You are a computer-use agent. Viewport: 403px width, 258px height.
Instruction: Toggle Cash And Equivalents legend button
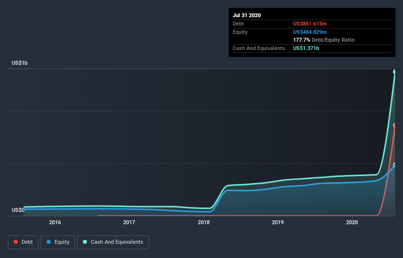(x=113, y=242)
